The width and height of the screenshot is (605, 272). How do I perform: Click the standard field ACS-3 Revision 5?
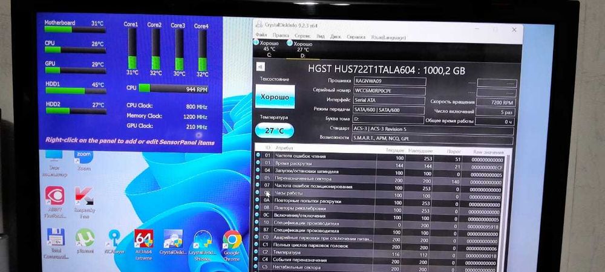click(x=433, y=129)
